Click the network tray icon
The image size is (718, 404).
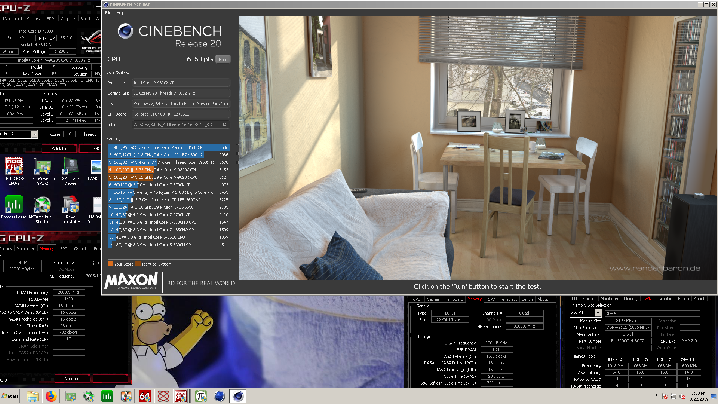coord(673,396)
